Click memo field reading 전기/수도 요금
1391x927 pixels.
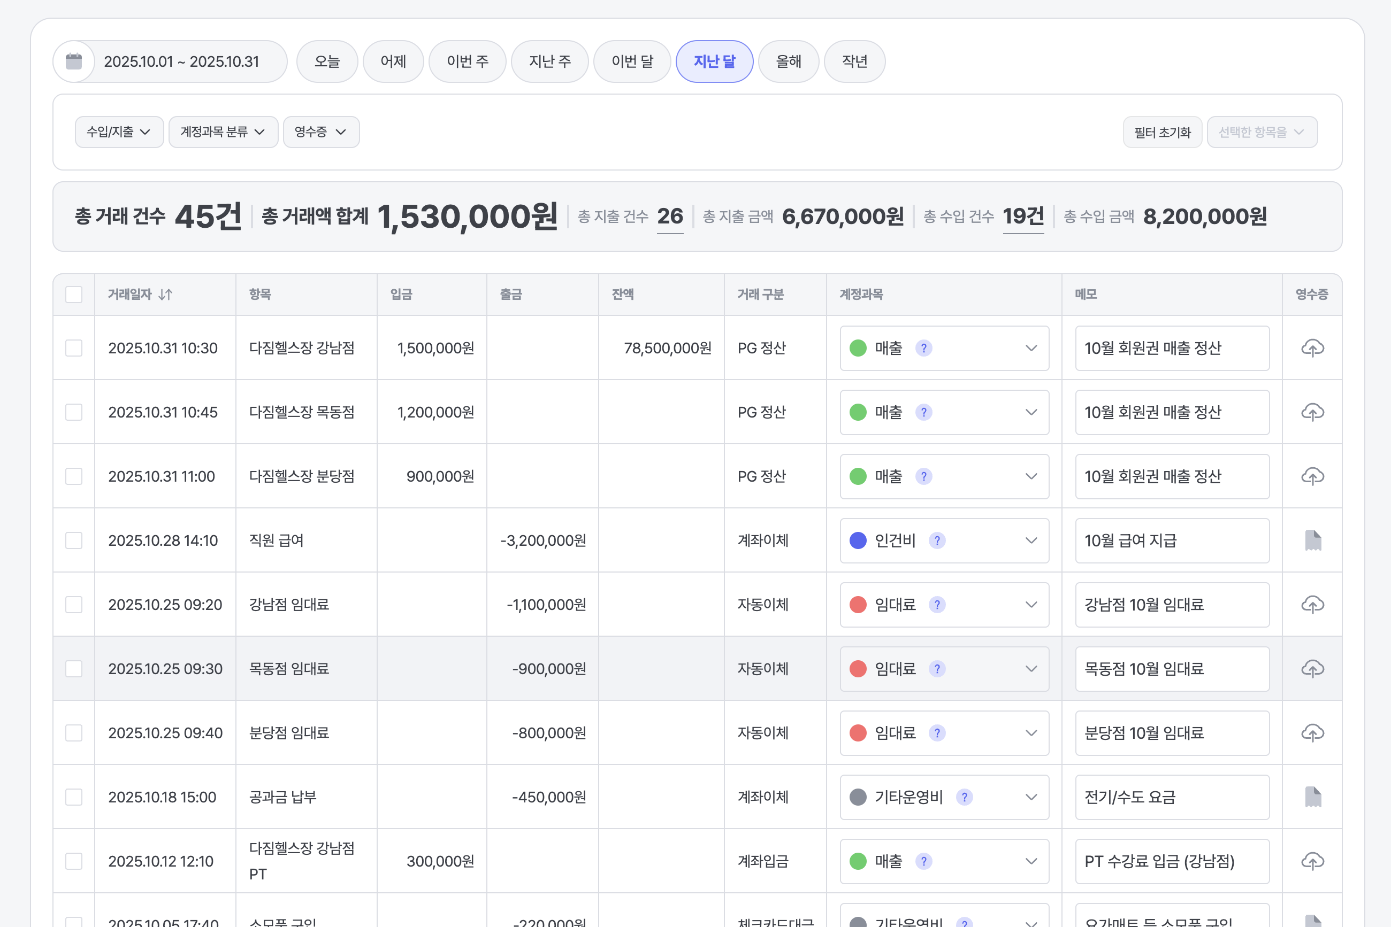1172,797
